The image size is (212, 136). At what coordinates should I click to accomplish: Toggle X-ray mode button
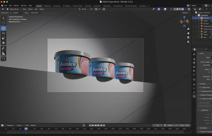(x=171, y=9)
